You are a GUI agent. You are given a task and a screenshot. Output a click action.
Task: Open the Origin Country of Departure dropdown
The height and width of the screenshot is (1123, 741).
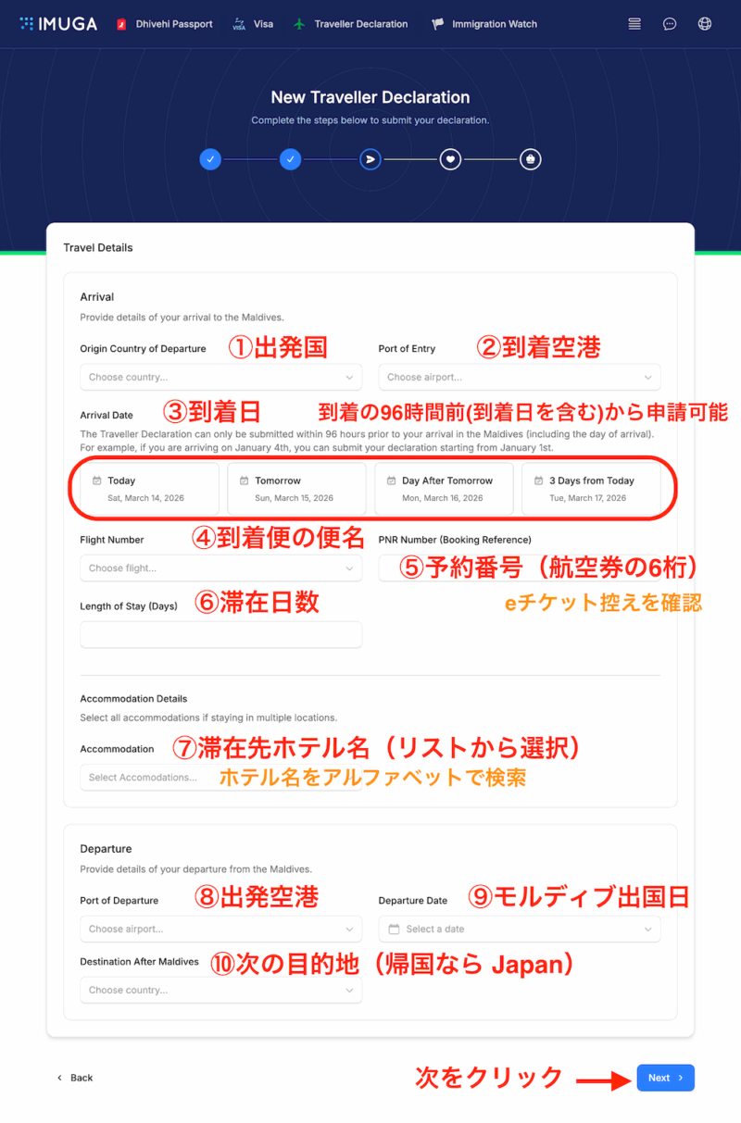(220, 377)
